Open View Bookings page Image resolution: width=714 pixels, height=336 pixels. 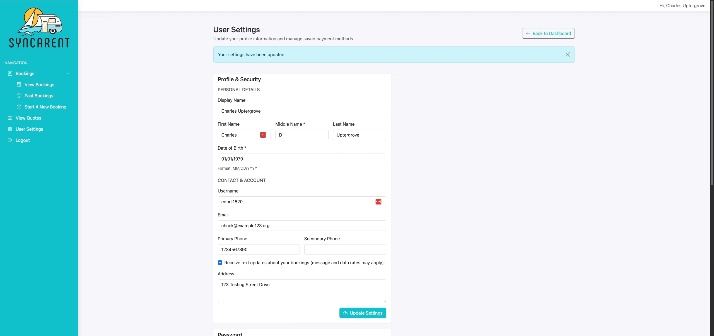click(39, 85)
